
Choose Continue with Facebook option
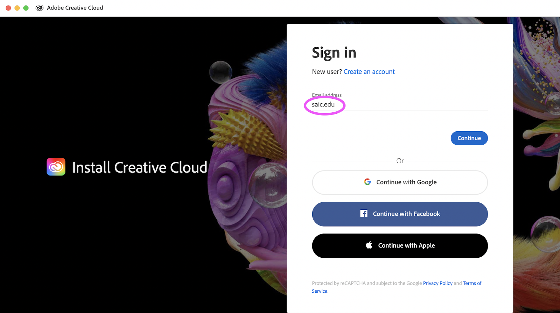[400, 214]
